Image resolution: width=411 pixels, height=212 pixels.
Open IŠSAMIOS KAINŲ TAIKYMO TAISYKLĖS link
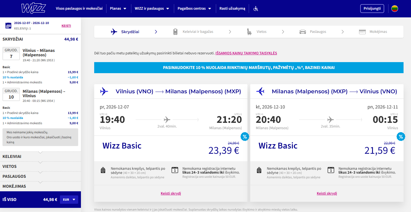(x=246, y=53)
